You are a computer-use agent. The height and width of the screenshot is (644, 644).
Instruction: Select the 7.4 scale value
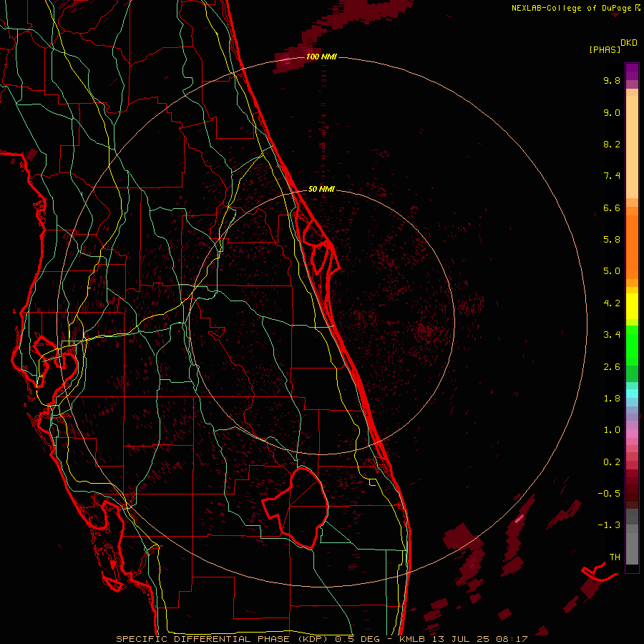click(x=612, y=176)
